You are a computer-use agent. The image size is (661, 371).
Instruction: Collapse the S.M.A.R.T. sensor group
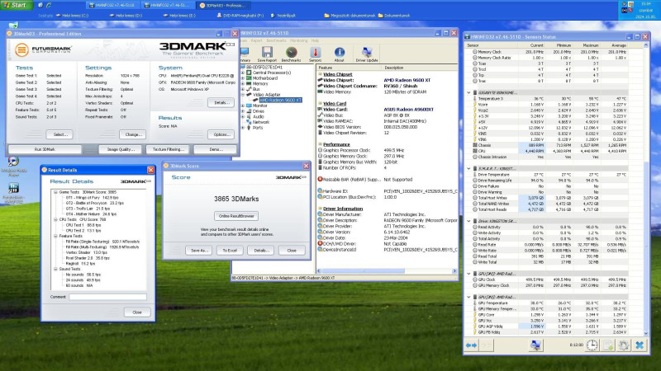coord(468,169)
